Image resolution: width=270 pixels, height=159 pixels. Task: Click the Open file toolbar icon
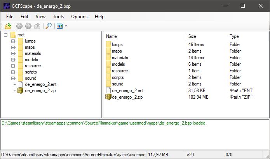[x=8, y=26]
